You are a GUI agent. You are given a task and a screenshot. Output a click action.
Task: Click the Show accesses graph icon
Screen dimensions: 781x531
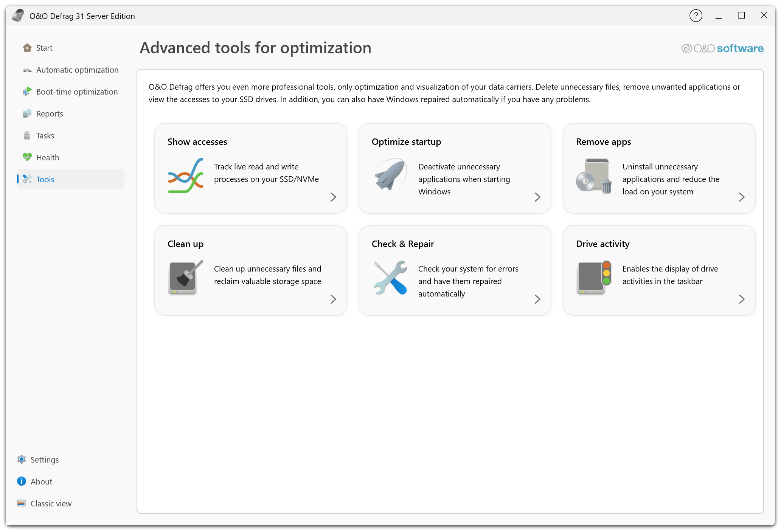(x=186, y=175)
